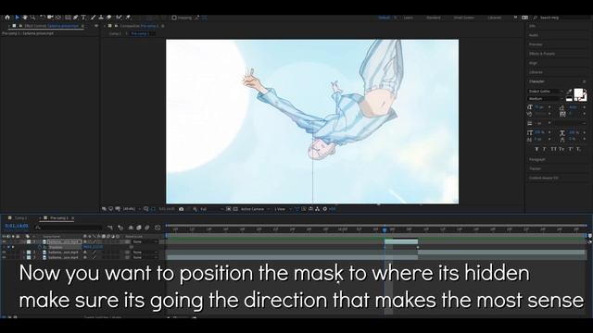The image size is (593, 333).
Task: Pick a color with the Character eyedropper
Action: [569, 92]
